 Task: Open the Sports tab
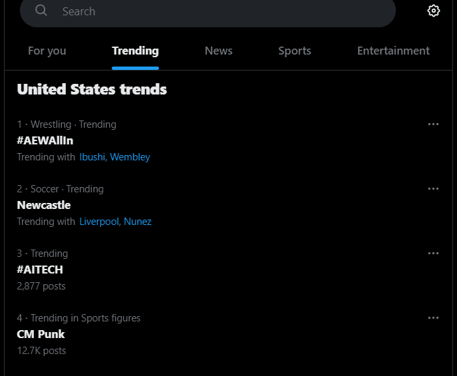(295, 51)
